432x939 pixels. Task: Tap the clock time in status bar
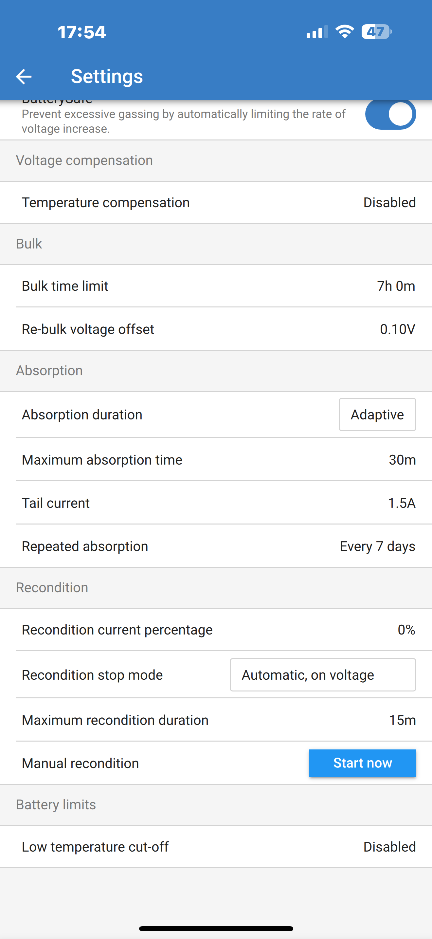pos(82,32)
